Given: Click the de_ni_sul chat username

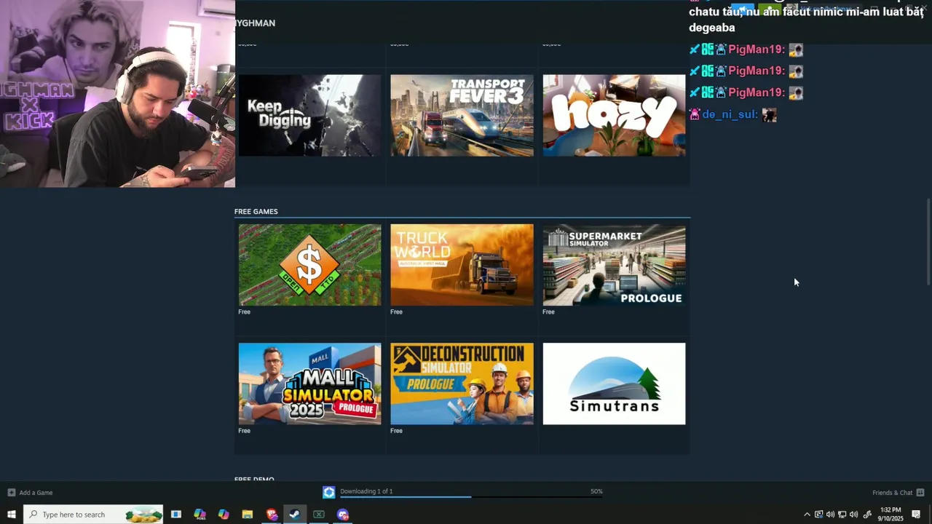Looking at the screenshot, I should coord(730,115).
